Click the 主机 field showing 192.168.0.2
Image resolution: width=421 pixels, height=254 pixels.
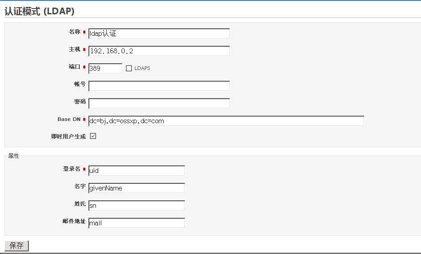click(x=159, y=51)
